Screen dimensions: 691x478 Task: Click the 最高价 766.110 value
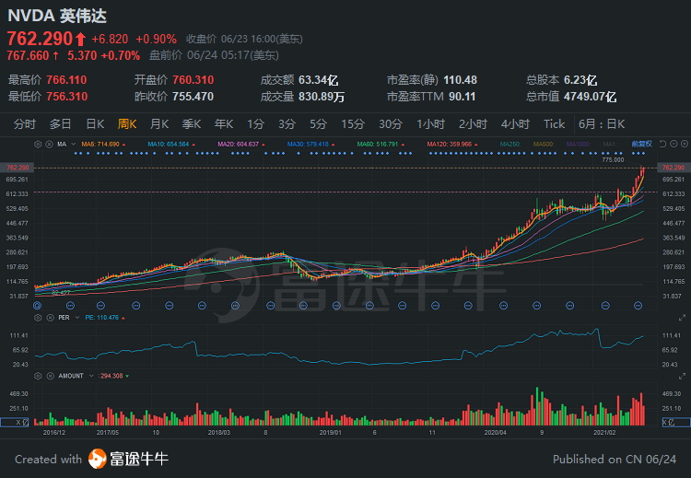point(66,80)
